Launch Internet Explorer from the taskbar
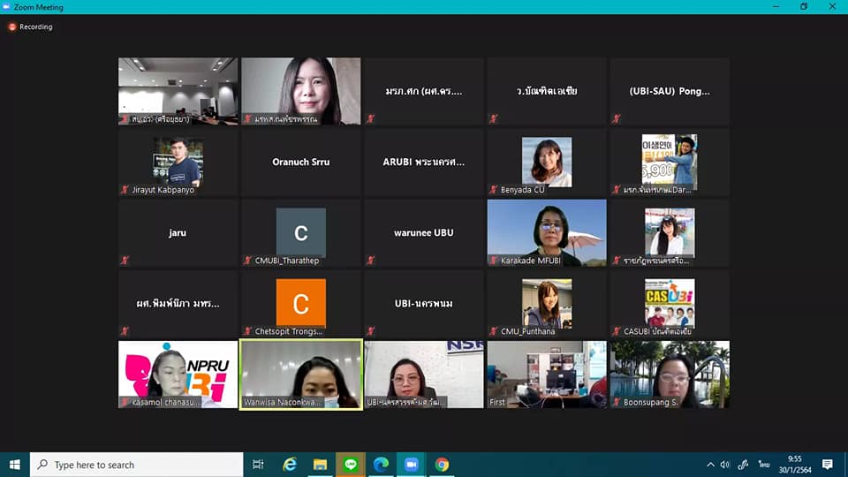This screenshot has height=477, width=848. (289, 465)
